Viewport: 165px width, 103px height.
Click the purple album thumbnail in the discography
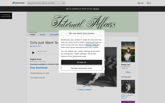tap(128, 102)
